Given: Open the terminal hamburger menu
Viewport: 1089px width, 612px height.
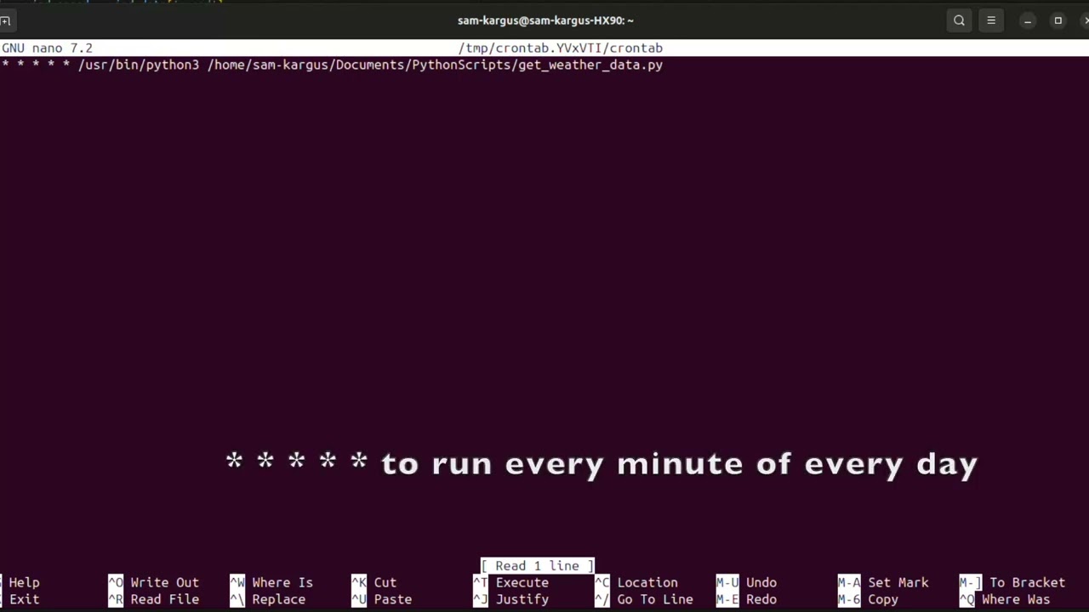Looking at the screenshot, I should tap(991, 20).
